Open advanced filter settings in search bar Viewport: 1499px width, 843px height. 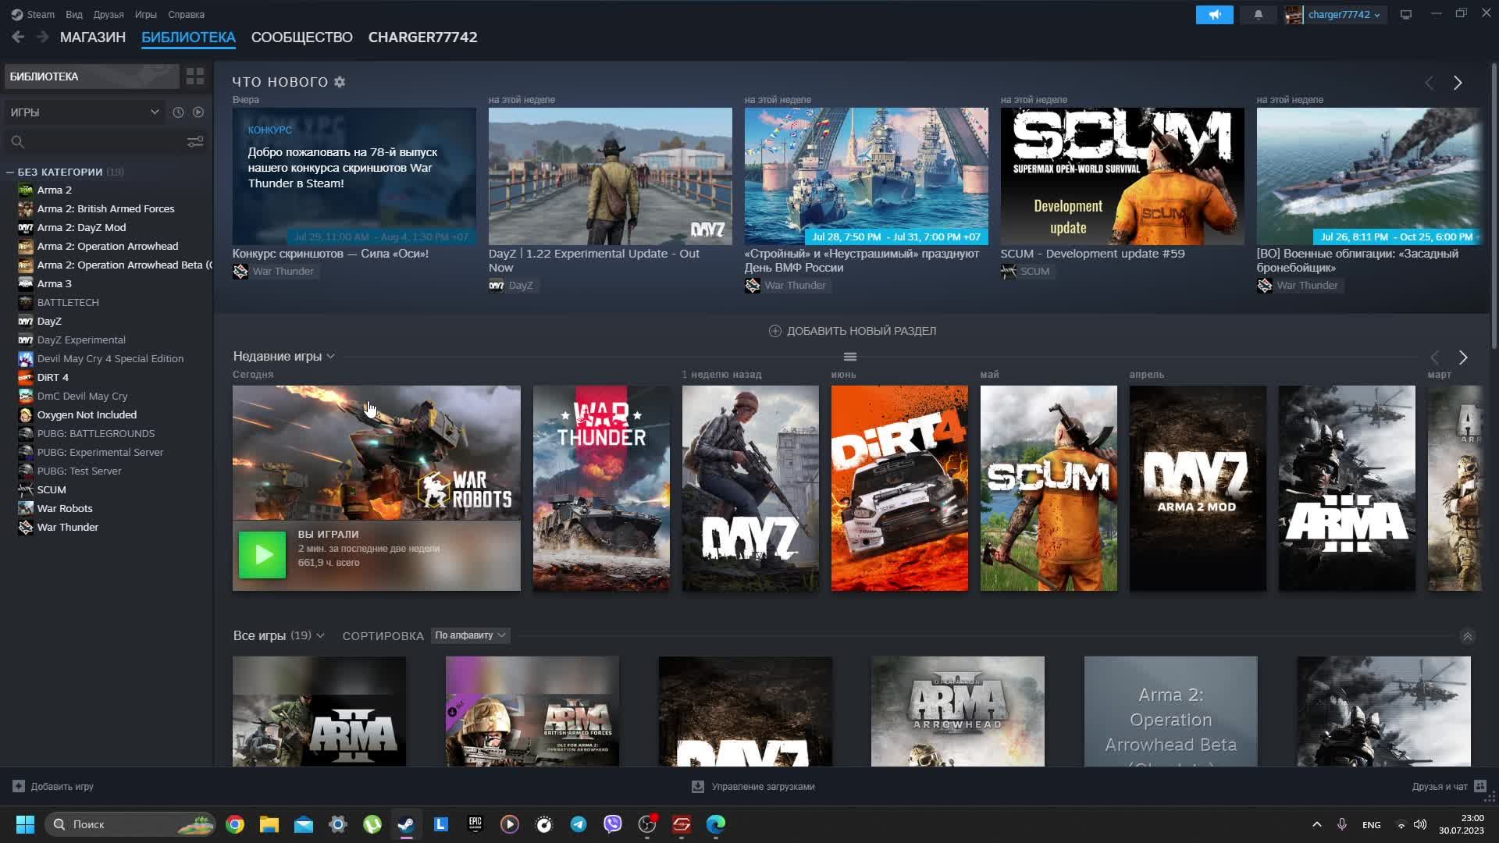coord(194,141)
